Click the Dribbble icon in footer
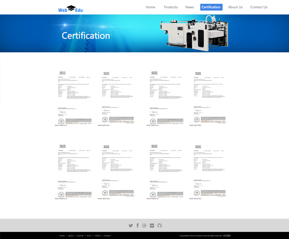 pyautogui.click(x=144, y=226)
